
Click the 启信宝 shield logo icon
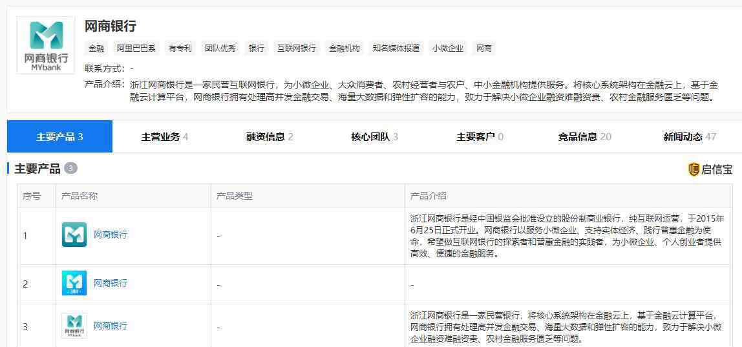[x=694, y=169]
